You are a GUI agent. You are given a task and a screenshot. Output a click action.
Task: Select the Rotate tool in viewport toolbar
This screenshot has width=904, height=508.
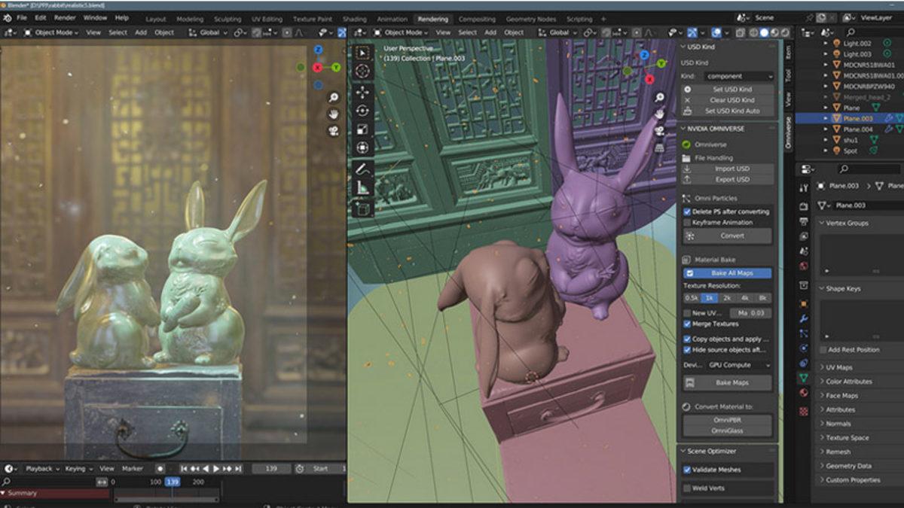click(x=362, y=111)
